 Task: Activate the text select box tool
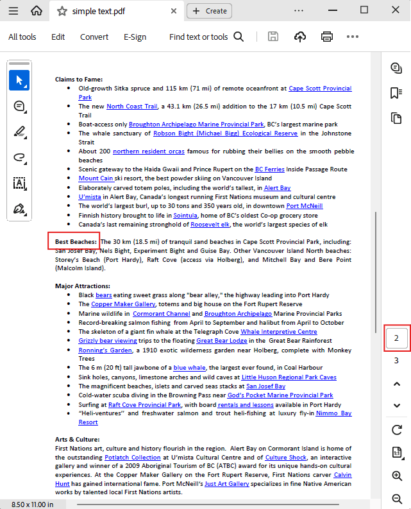[x=19, y=183]
